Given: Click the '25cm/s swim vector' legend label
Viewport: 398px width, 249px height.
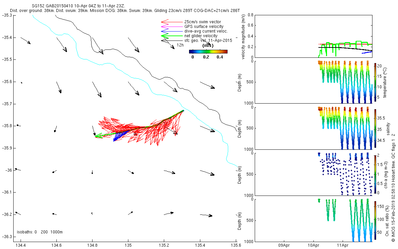Looking at the screenshot, I should [203, 22].
